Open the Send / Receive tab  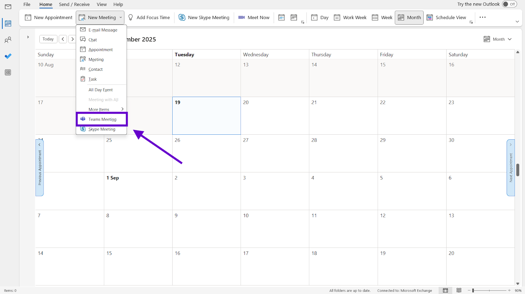pos(74,4)
